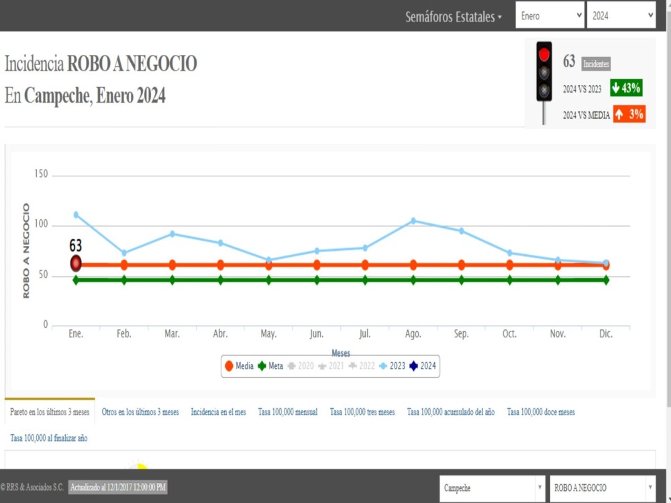Open the Enero month dropdown
This screenshot has width=671, height=503.
coord(550,15)
